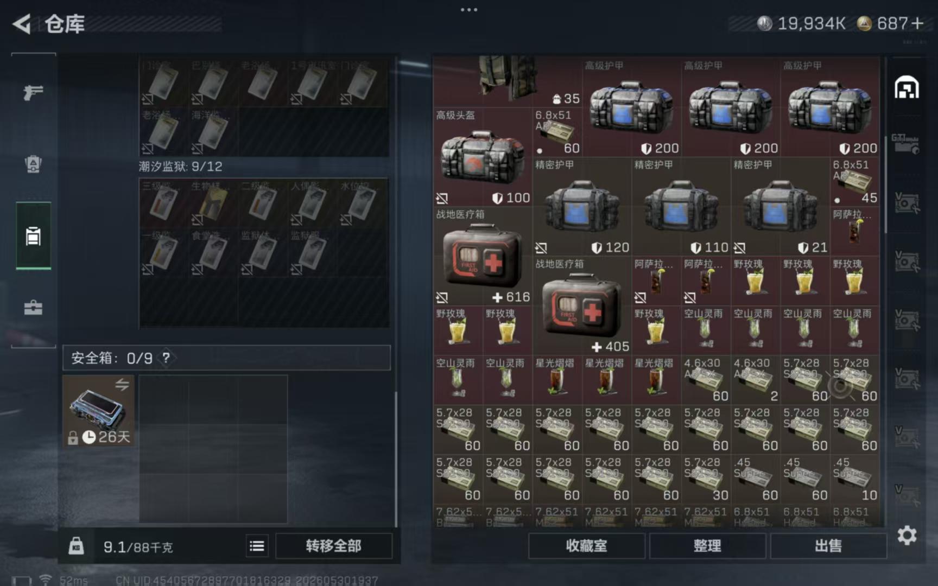This screenshot has width=938, height=586.
Task: Tap the 整理 sort button
Action: pos(707,546)
